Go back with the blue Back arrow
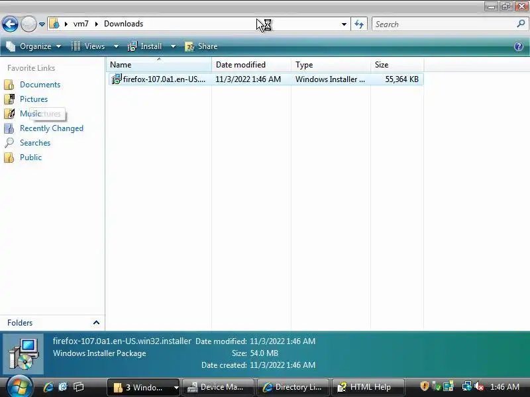Viewport: 530px width, 397px height. coord(10,24)
